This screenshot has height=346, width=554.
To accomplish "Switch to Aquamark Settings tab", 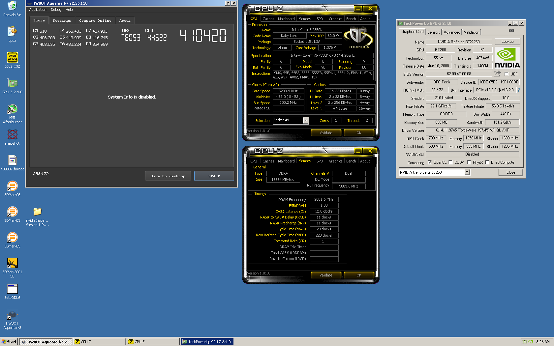I will [x=62, y=20].
